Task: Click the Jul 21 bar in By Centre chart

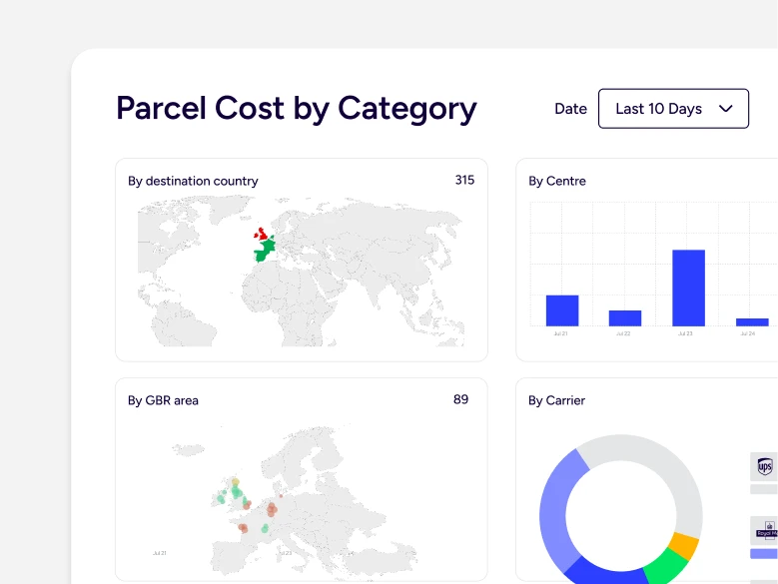Action: [x=562, y=310]
